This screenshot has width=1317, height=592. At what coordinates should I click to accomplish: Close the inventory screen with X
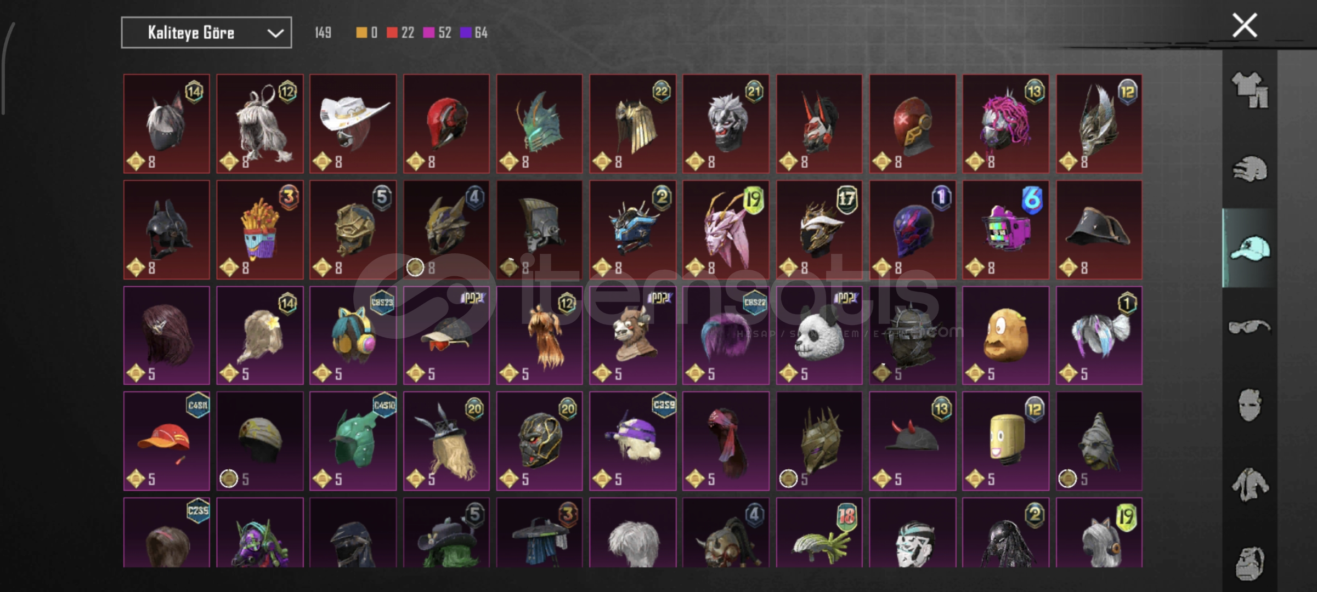pos(1245,25)
